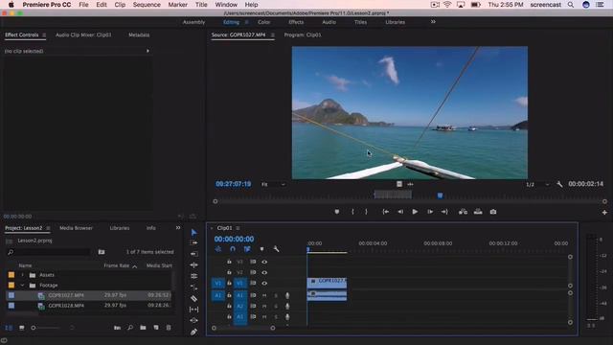Enable voice-over record on A1
The height and width of the screenshot is (345, 613).
pyautogui.click(x=287, y=295)
